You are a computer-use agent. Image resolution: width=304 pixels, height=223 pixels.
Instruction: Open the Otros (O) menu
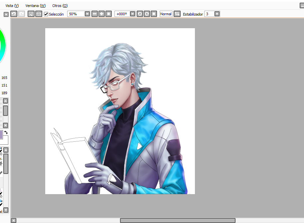[x=60, y=6]
